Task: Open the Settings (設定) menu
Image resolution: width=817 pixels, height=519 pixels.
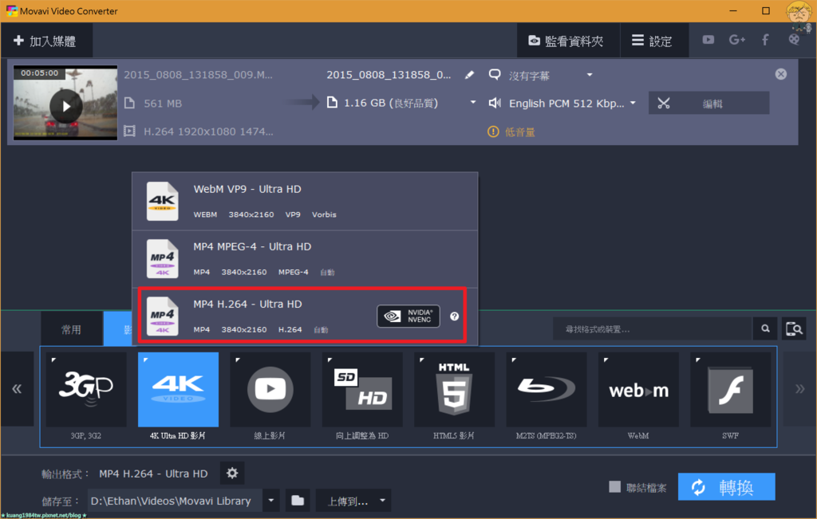Action: point(653,41)
